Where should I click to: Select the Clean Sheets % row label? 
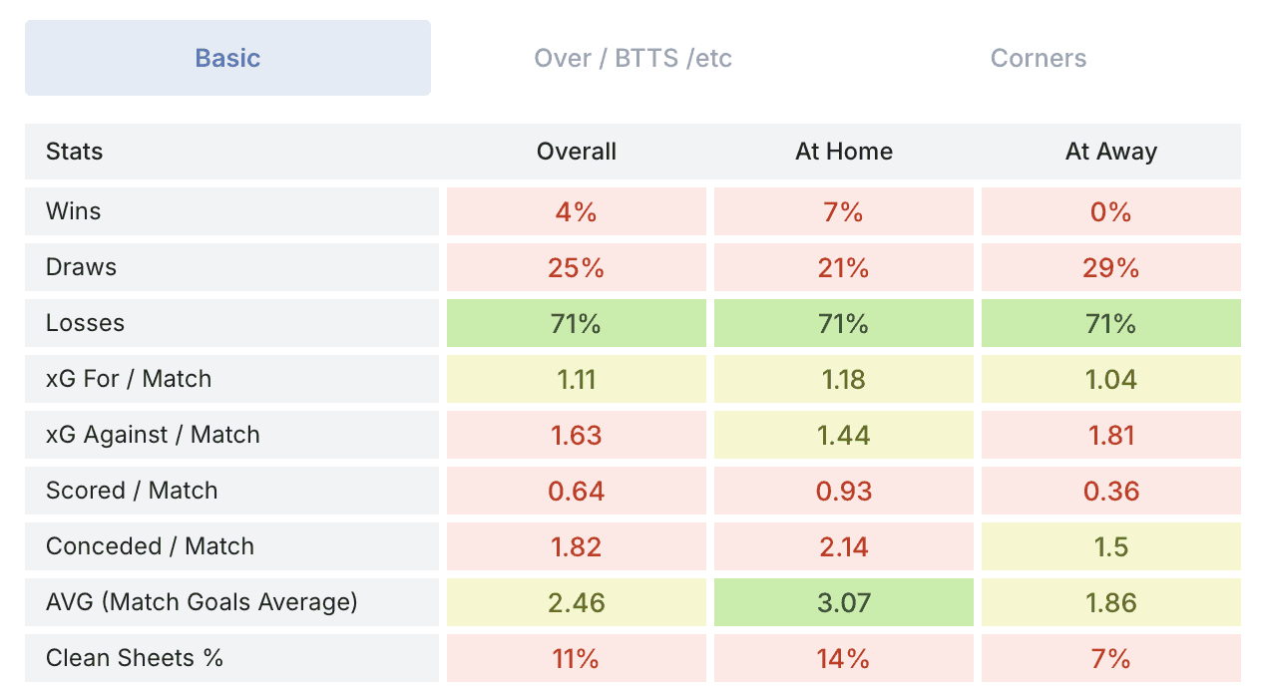[134, 658]
